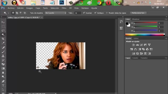The image size is (168, 94).
Task: Select the Eyedropper tool
Action: click(3, 43)
